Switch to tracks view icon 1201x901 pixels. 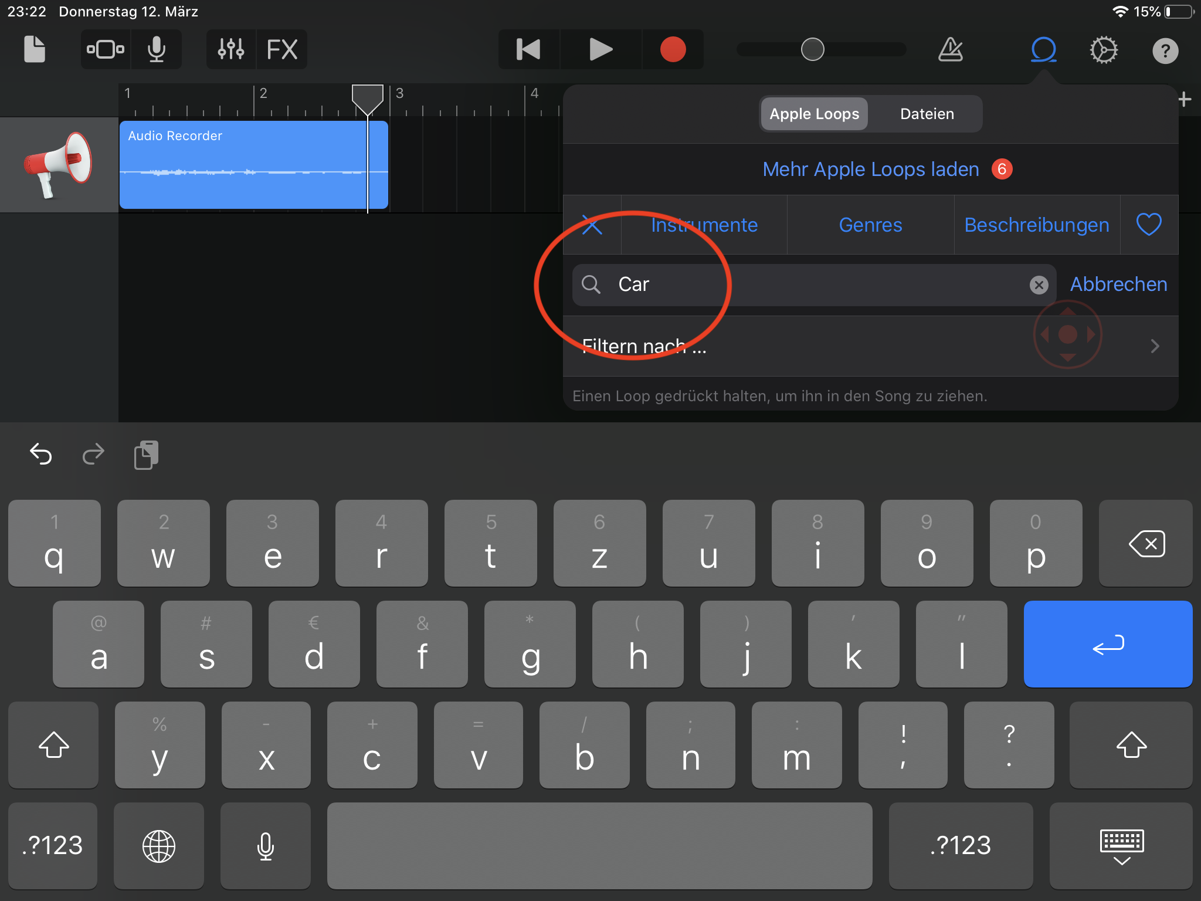(x=106, y=49)
